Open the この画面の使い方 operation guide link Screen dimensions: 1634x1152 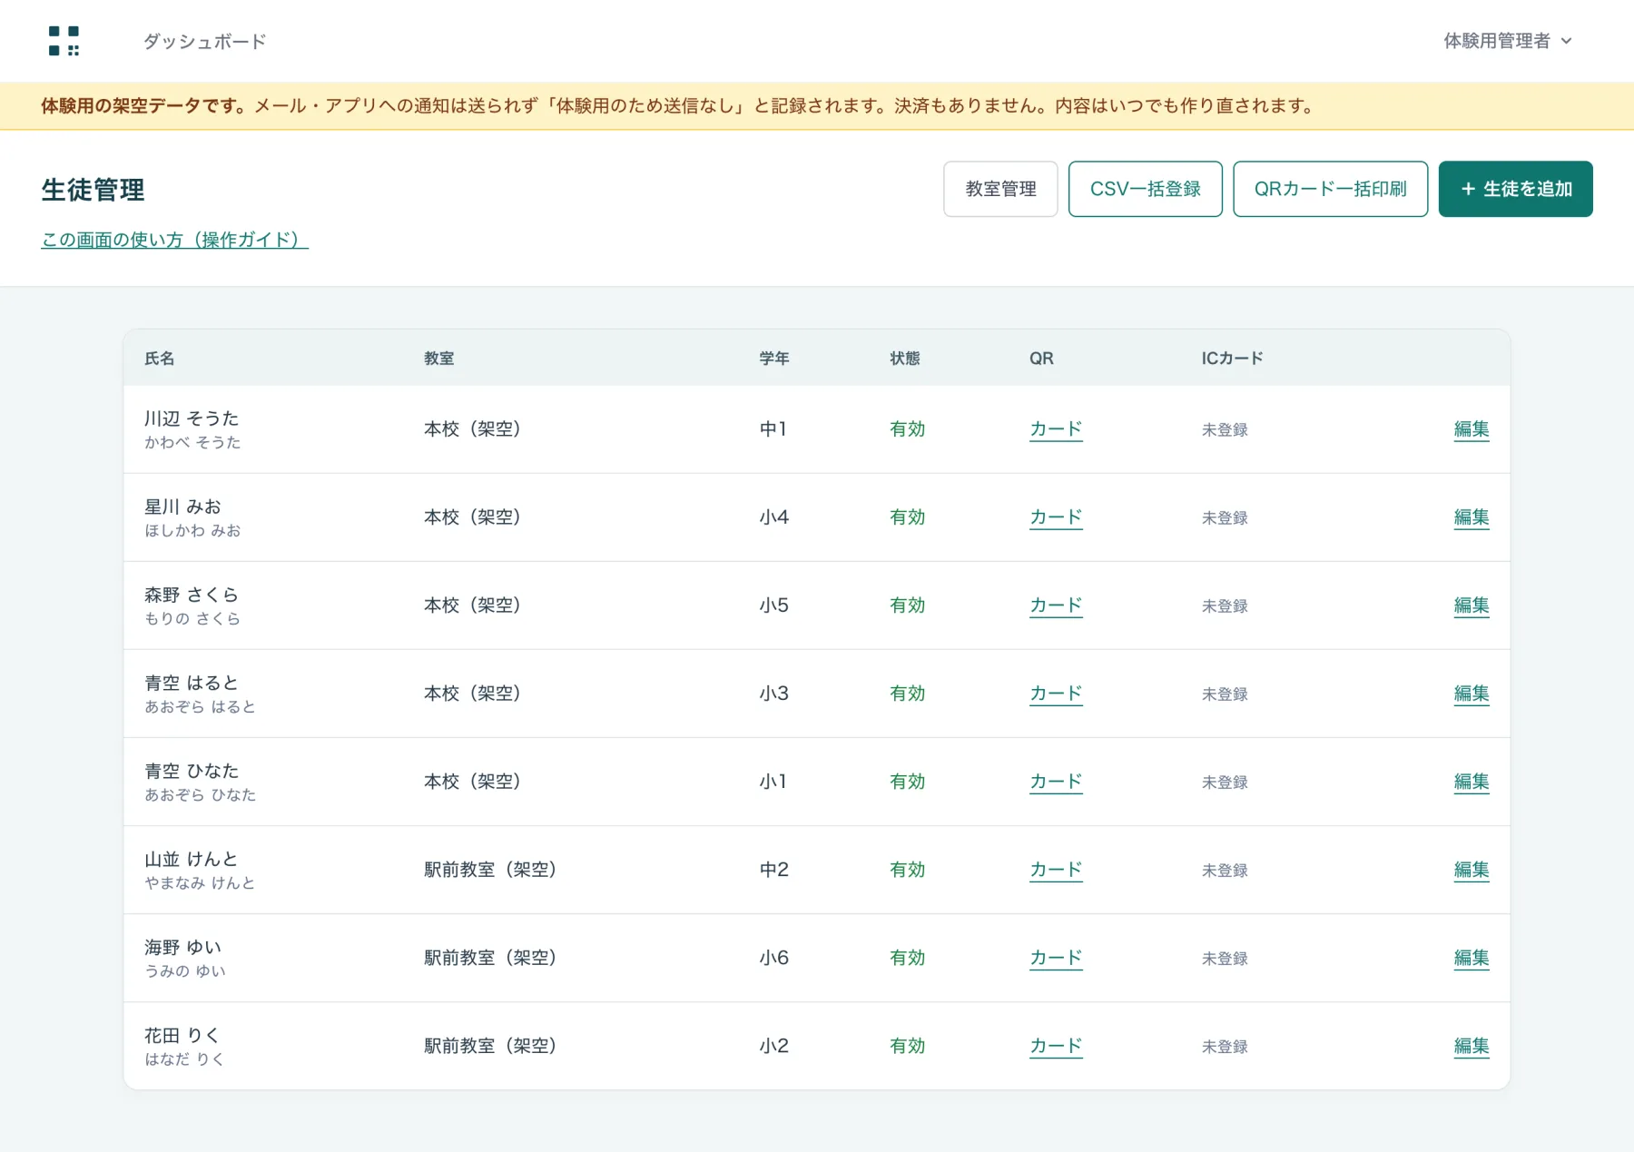tap(174, 240)
